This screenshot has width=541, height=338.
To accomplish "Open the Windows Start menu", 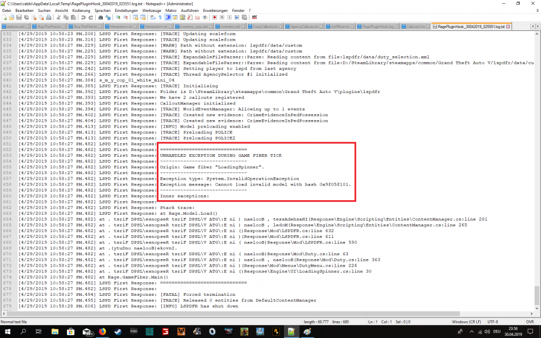I will click(7, 332).
